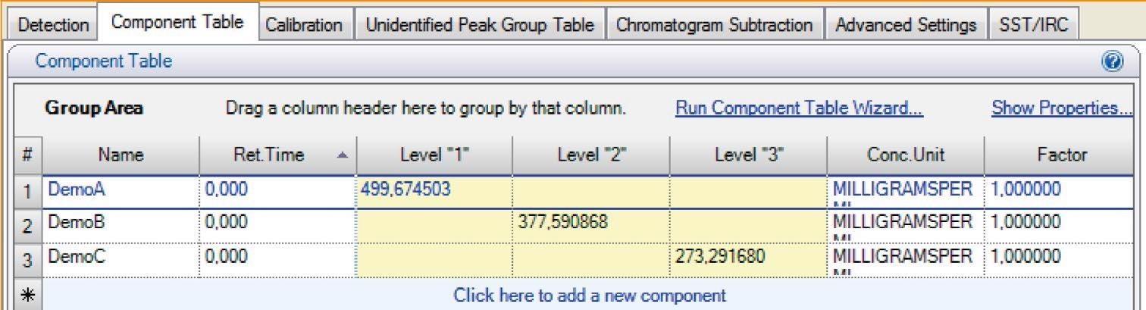This screenshot has width=1146, height=310.
Task: Click DemoC Level "3" value 273,291680
Action: point(720,257)
